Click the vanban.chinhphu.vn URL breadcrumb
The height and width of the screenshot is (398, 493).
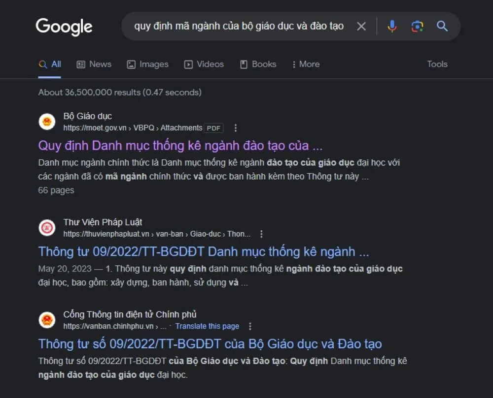click(x=114, y=326)
